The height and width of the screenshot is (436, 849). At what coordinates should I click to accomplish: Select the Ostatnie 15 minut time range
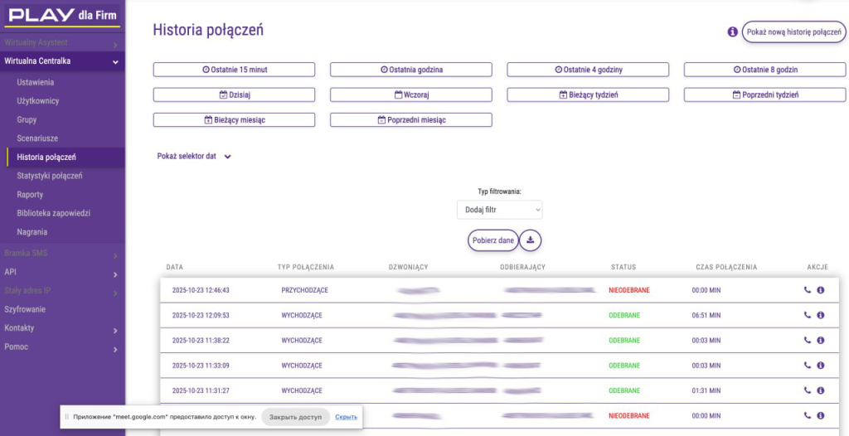click(234, 70)
